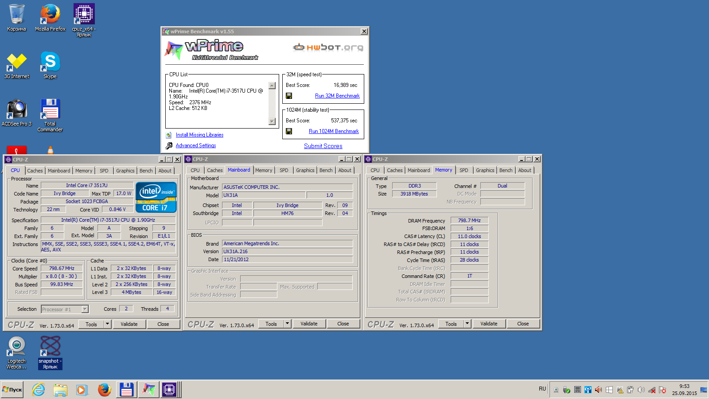Viewport: 709px width, 399px height.
Task: Open the Recycle Bin (Корзина) desktop icon
Action: tap(16, 18)
